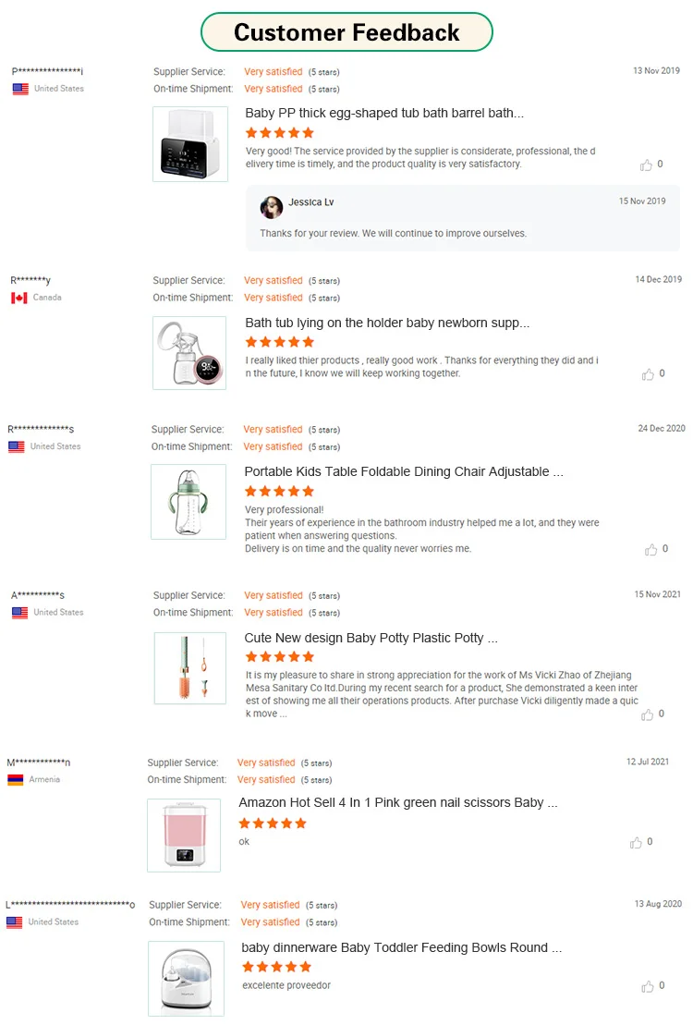This screenshot has width=693, height=1025.
Task: Open "Bath tub lying on the holder" link
Action: (387, 323)
